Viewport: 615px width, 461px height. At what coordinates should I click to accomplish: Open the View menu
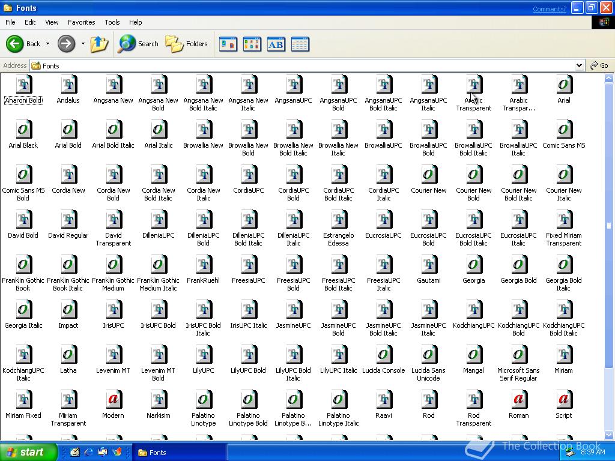(52, 22)
